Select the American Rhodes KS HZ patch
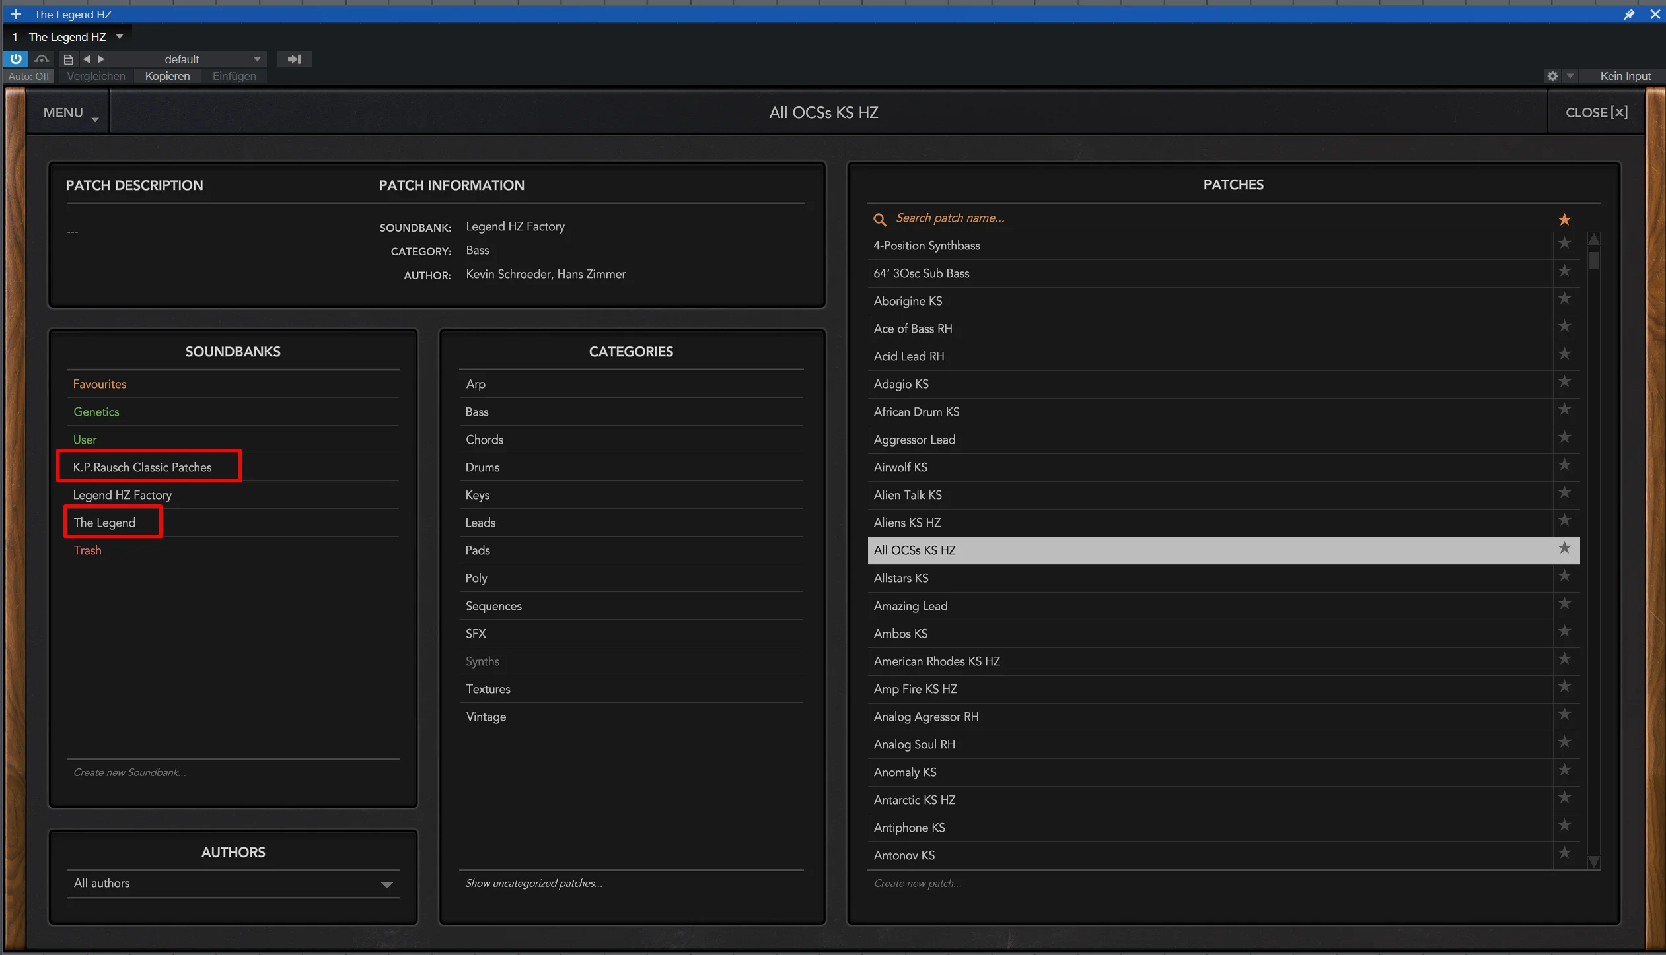1666x955 pixels. pyautogui.click(x=1210, y=661)
